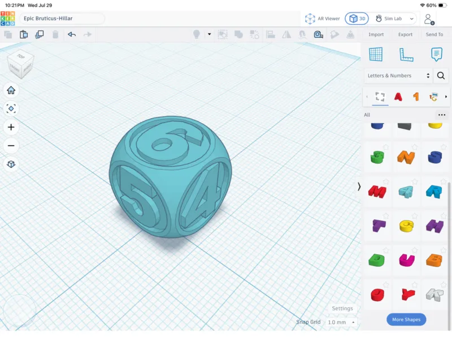Zoom in with plus icon
Viewport: 452px width, 339px height.
(11, 127)
